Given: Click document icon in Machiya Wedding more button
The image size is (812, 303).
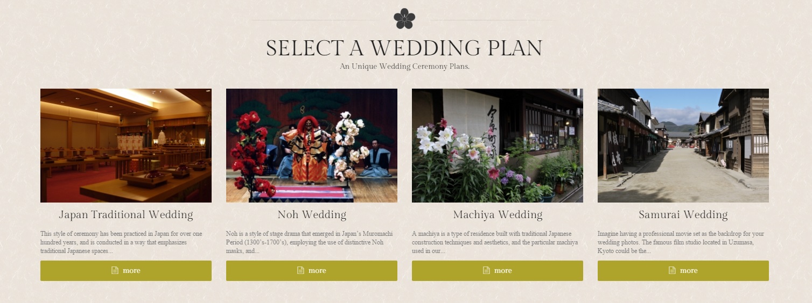Looking at the screenshot, I should pos(486,270).
